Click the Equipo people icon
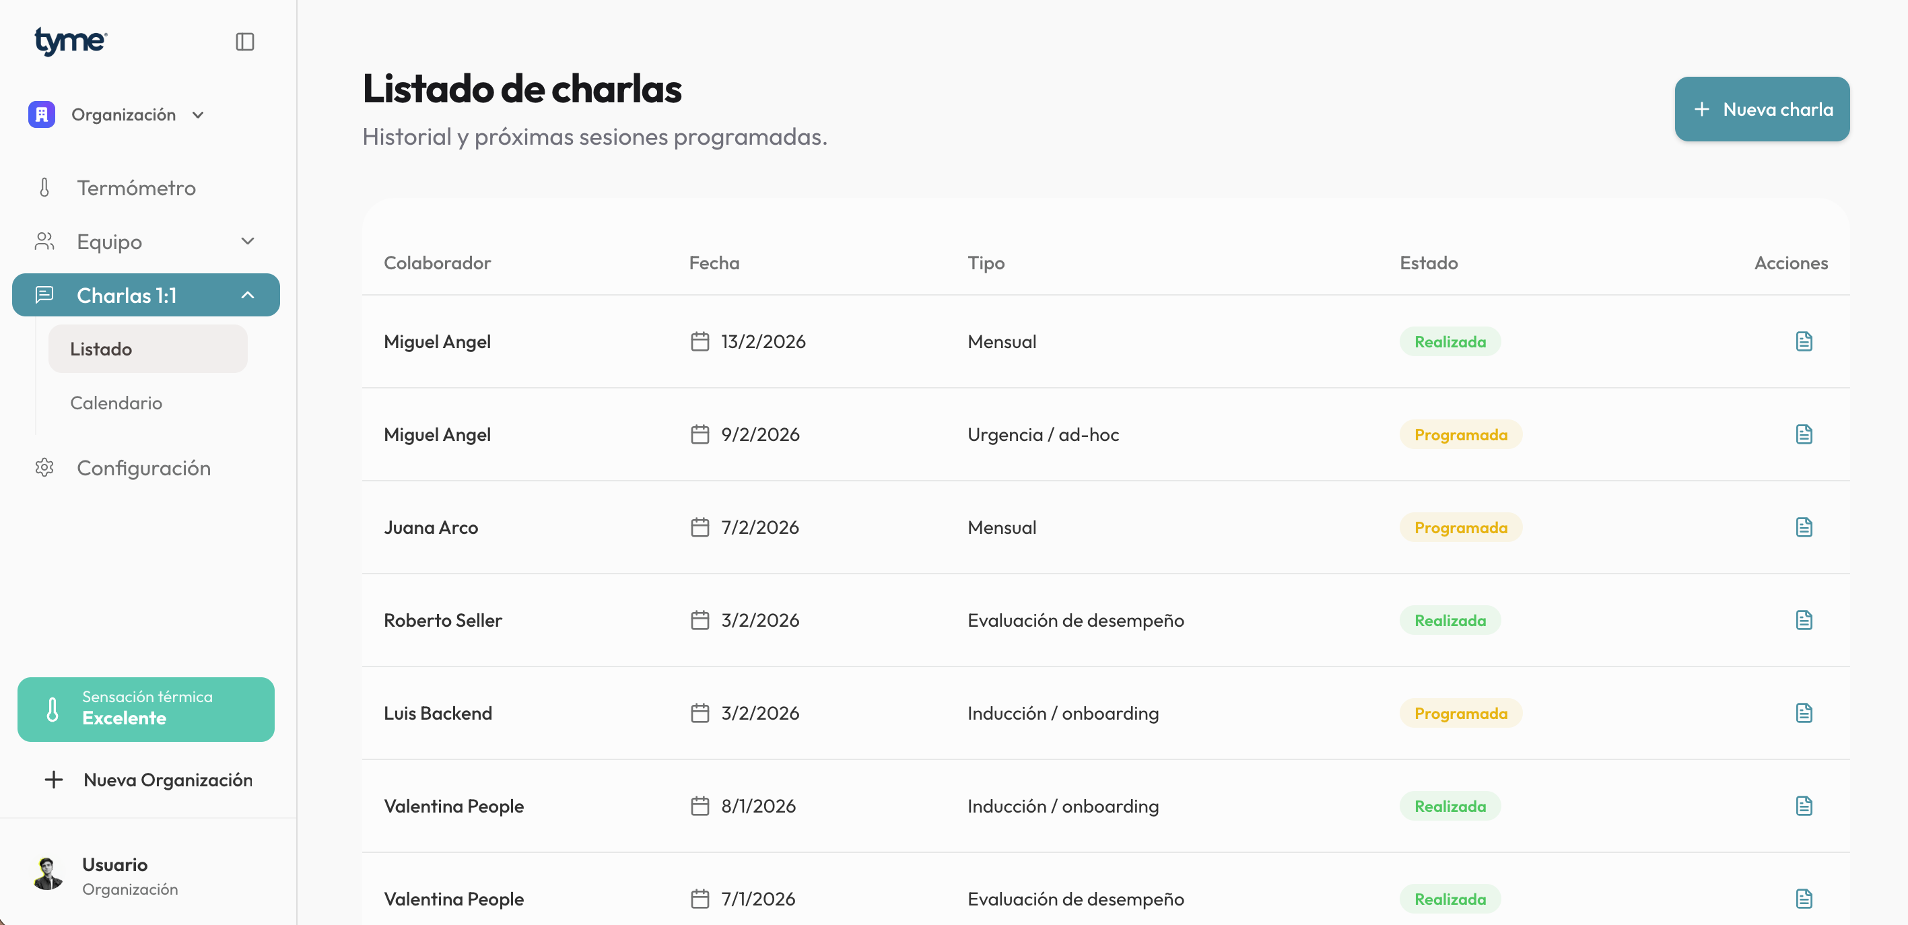 pyautogui.click(x=44, y=241)
